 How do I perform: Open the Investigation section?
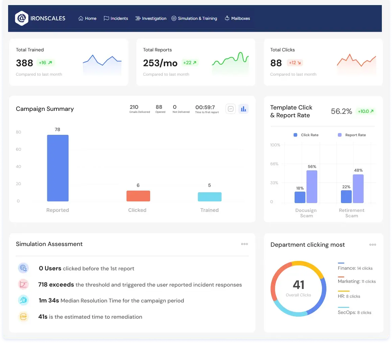click(x=151, y=19)
